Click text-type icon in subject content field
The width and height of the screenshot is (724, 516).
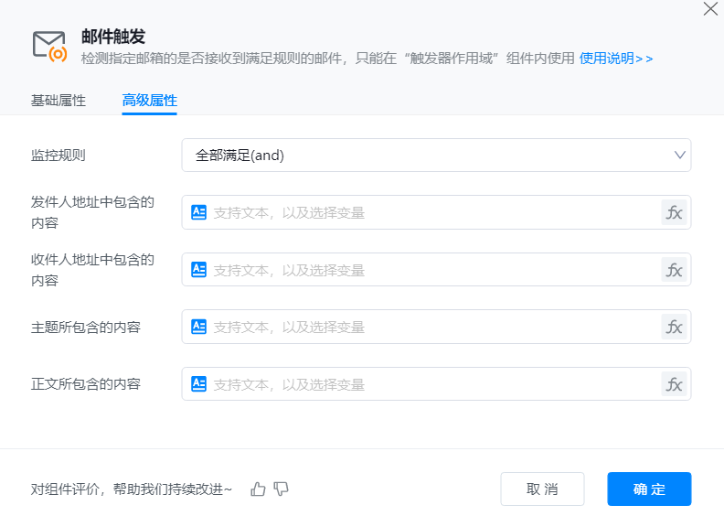point(198,327)
